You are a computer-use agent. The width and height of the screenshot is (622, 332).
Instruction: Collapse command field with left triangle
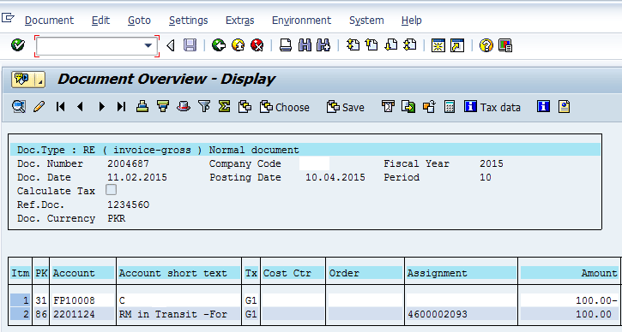click(x=171, y=45)
